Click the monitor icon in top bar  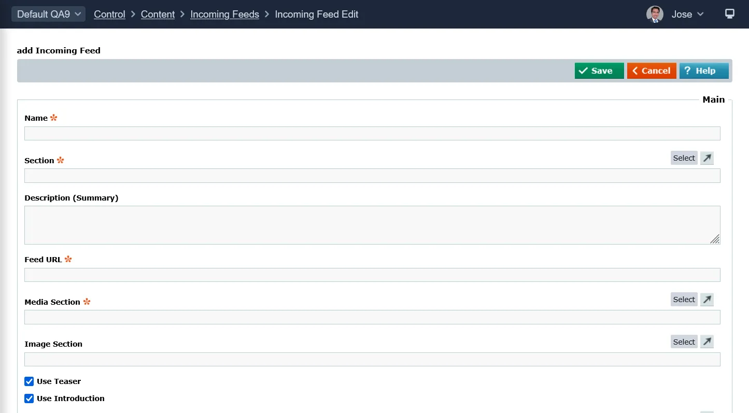coord(729,14)
